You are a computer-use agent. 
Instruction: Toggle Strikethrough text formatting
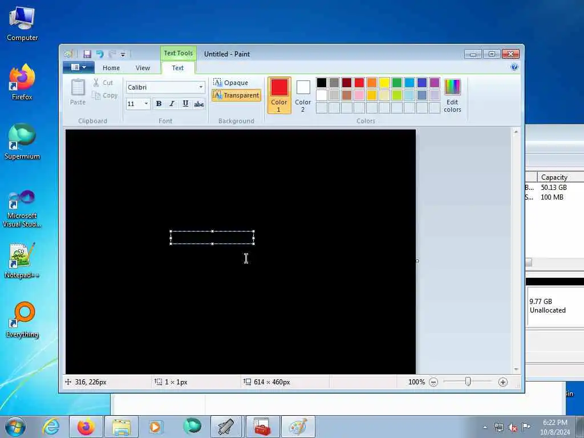[199, 104]
